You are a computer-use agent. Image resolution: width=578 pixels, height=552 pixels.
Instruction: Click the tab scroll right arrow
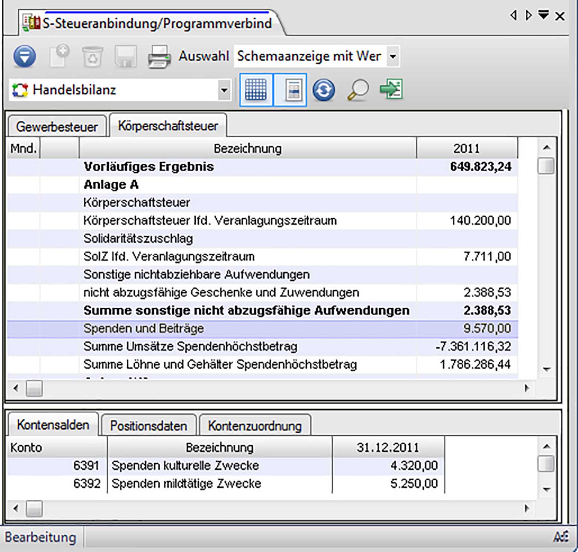point(528,15)
